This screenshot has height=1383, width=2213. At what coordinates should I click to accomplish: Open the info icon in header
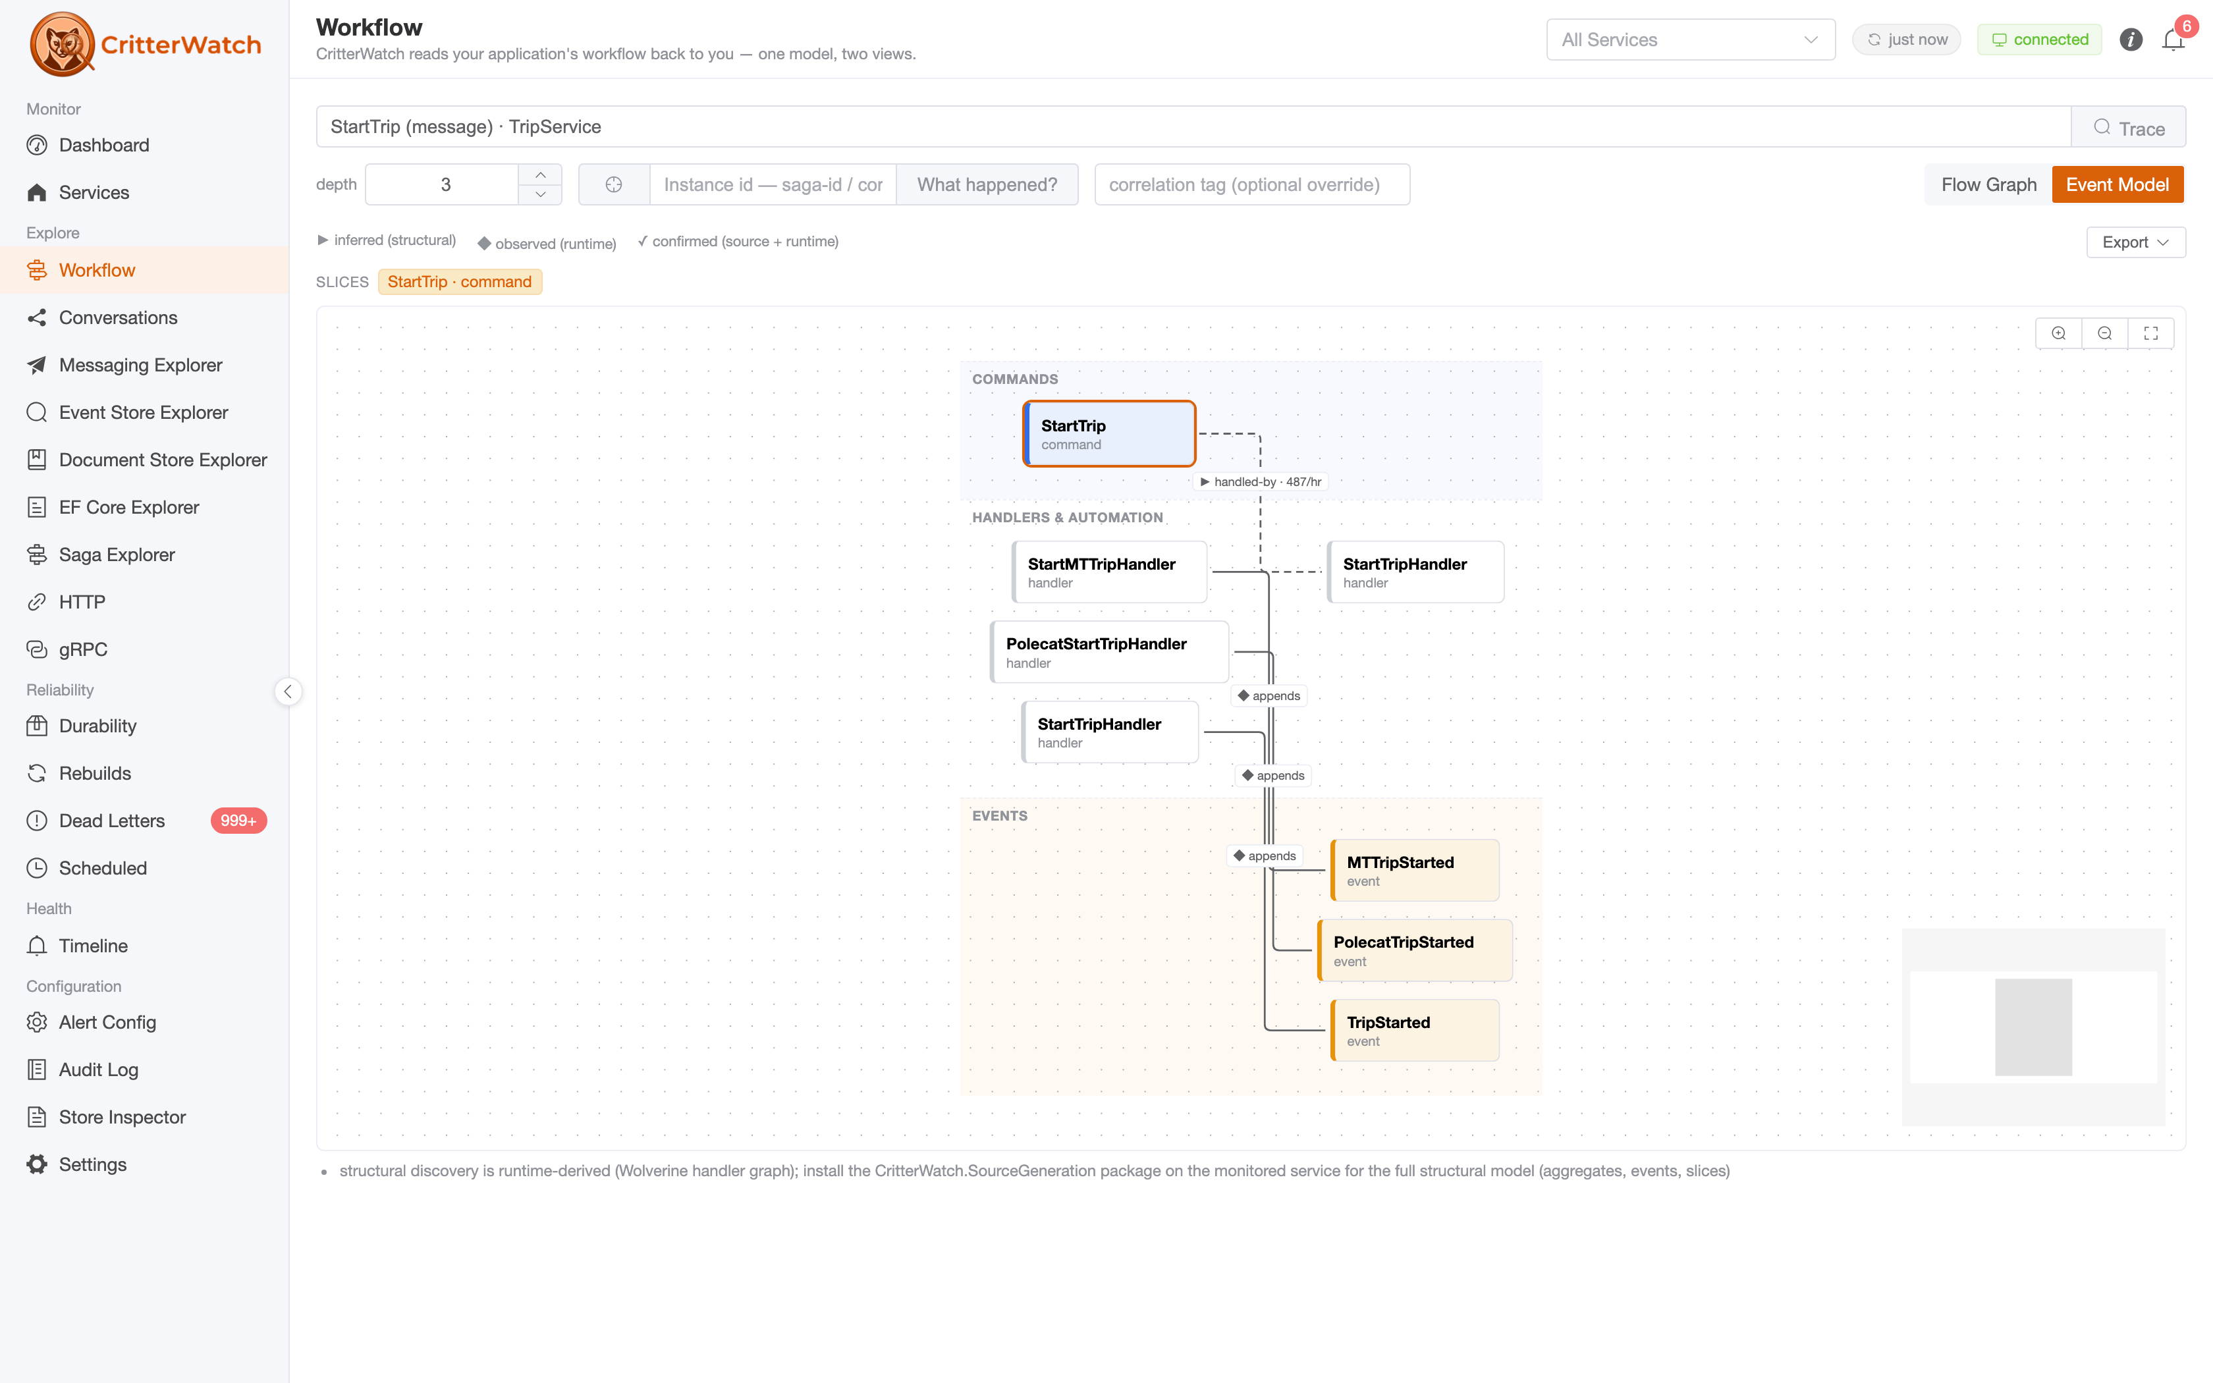click(2131, 40)
